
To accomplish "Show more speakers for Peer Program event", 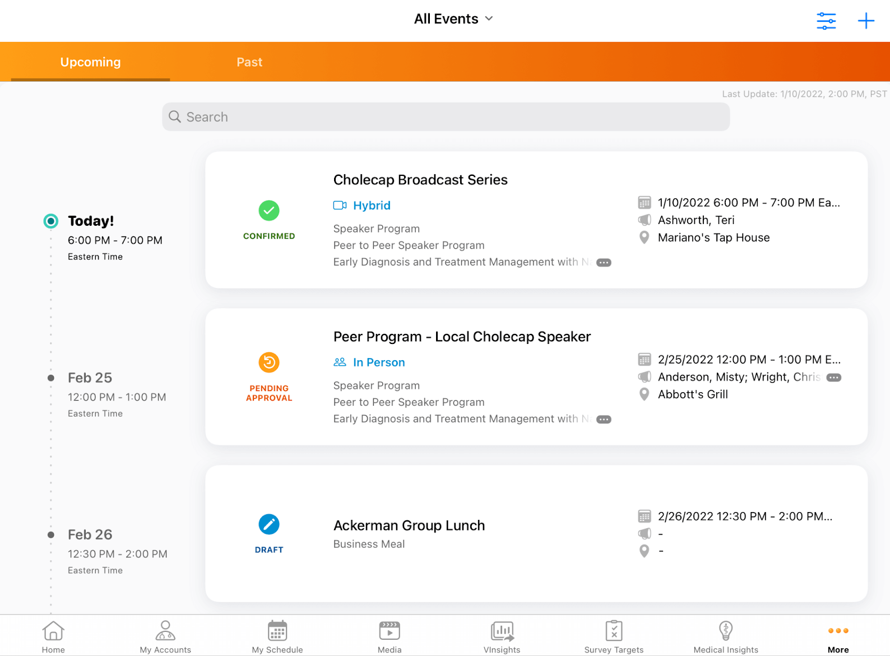I will (833, 378).
